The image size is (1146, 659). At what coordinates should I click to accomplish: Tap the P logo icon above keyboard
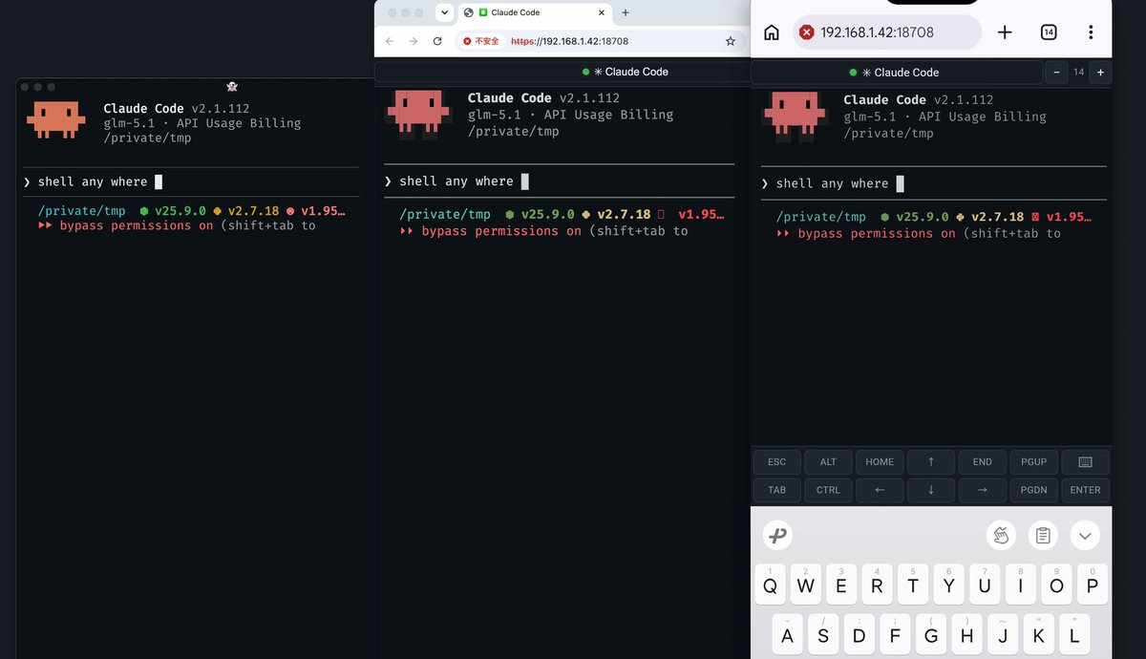[778, 536]
